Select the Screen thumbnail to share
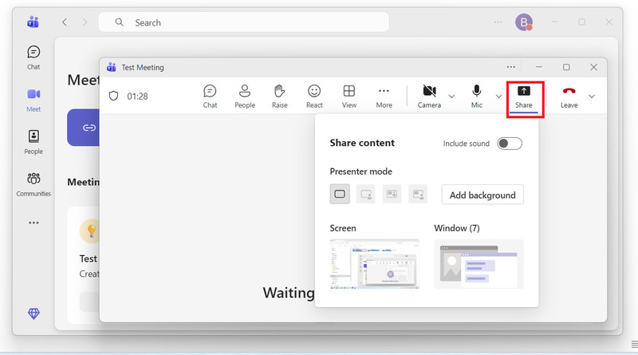Viewport: 638px width, 355px height. [374, 263]
